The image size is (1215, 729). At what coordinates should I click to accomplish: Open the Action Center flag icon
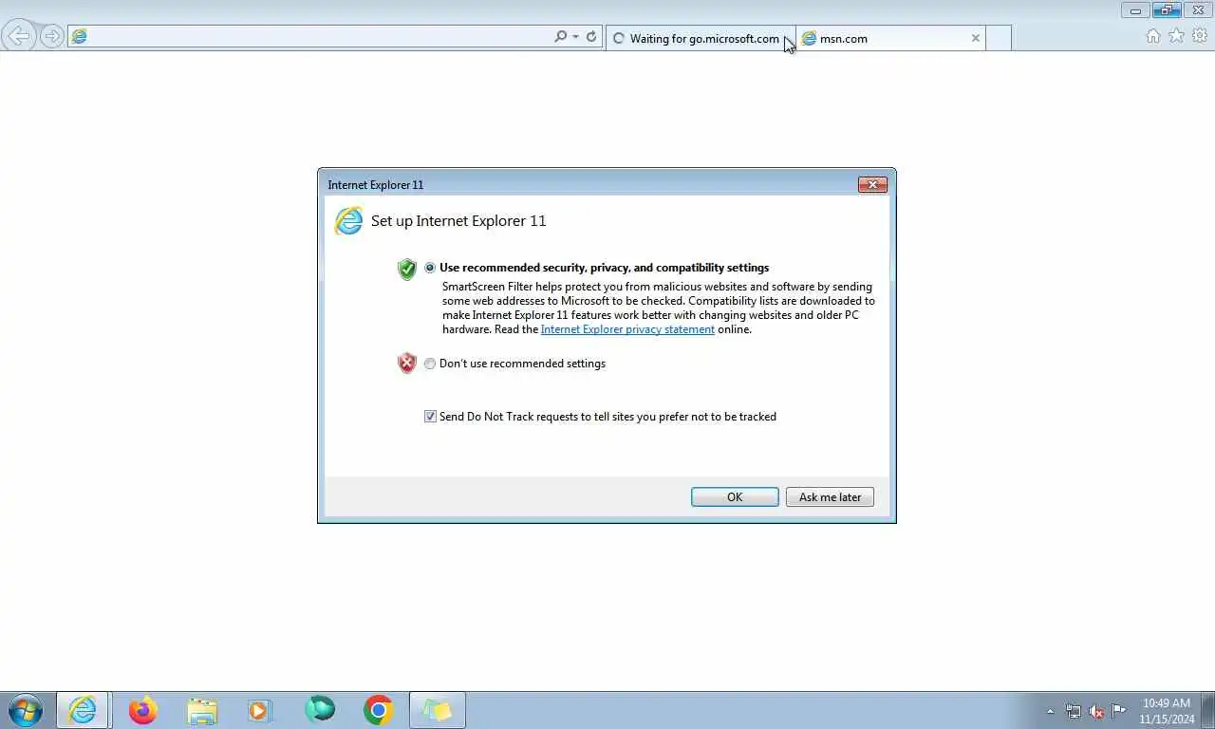(1119, 710)
